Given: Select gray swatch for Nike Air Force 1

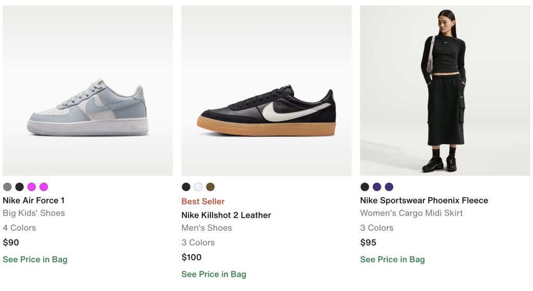Looking at the screenshot, I should point(7,187).
